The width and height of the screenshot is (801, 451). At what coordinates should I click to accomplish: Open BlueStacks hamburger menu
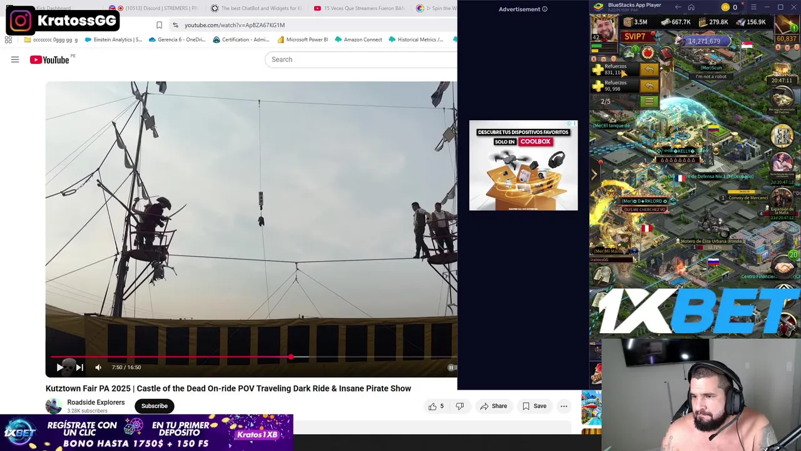click(753, 8)
